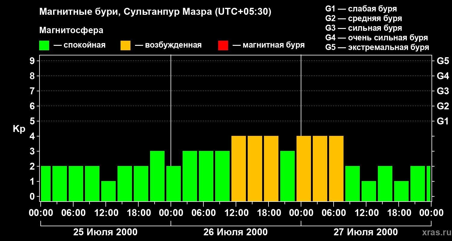Click the "G2" right-axis label at Kp 6
This screenshot has width=452, height=241.
tap(443, 106)
